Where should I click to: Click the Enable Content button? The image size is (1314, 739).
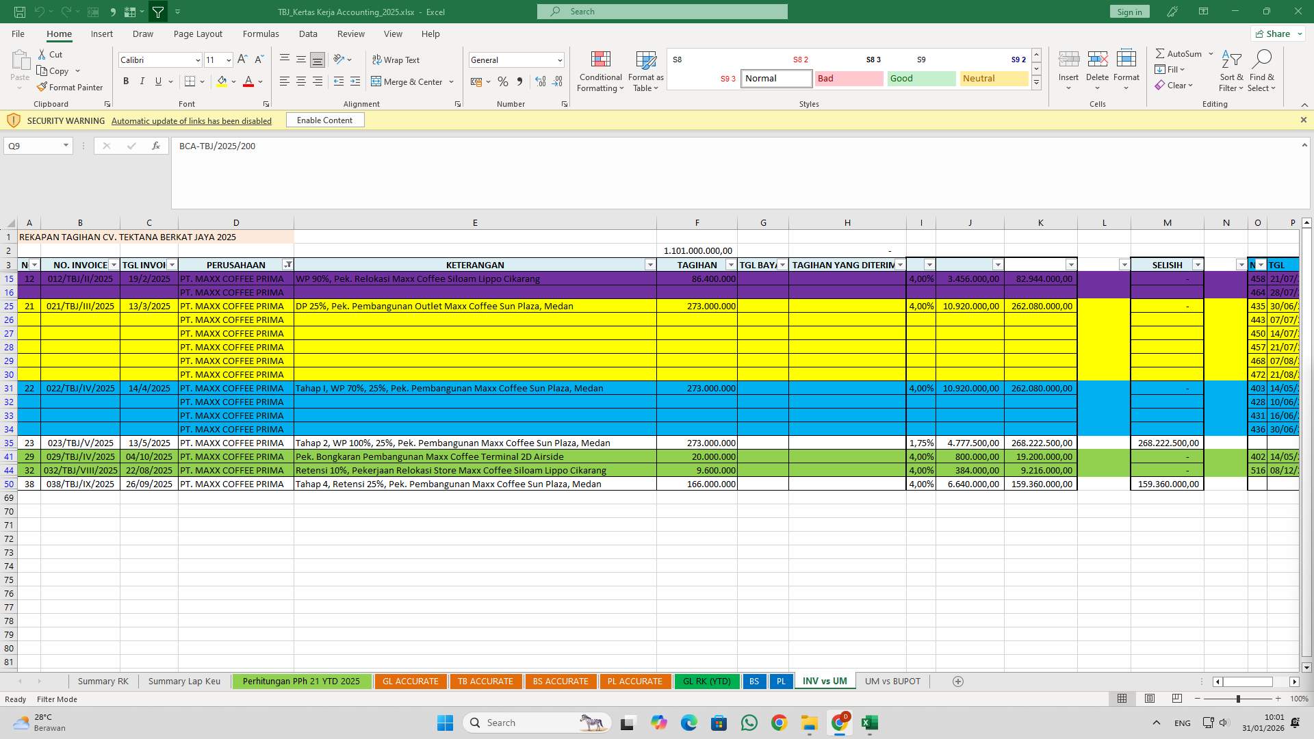click(x=325, y=120)
